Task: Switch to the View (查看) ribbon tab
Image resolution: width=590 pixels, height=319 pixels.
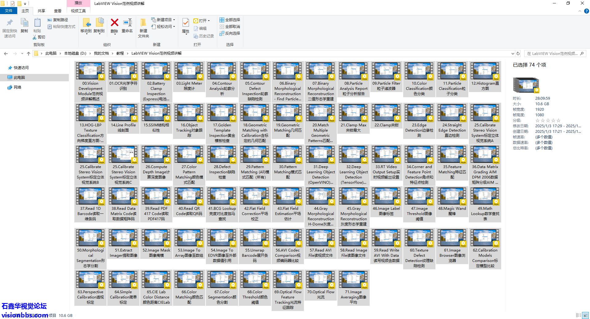Action: coord(58,11)
